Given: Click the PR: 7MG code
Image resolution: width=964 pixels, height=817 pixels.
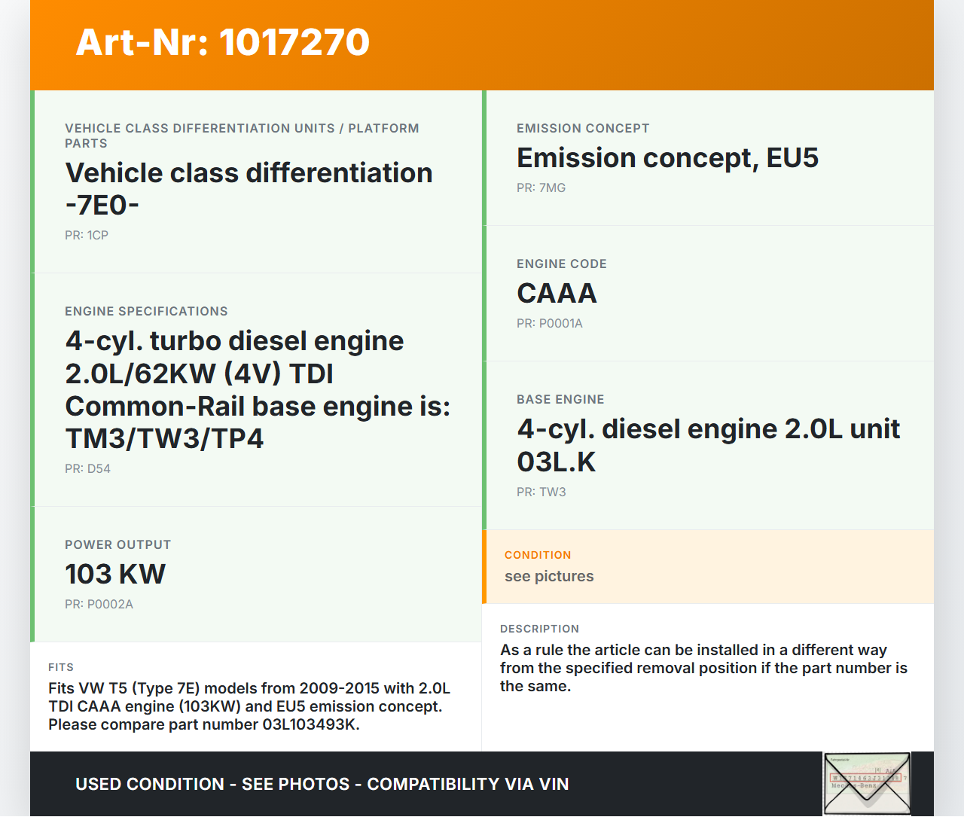Looking at the screenshot, I should click(541, 188).
